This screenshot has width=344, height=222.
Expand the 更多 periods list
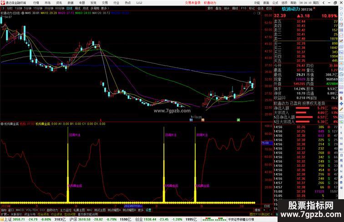[x=105, y=8]
